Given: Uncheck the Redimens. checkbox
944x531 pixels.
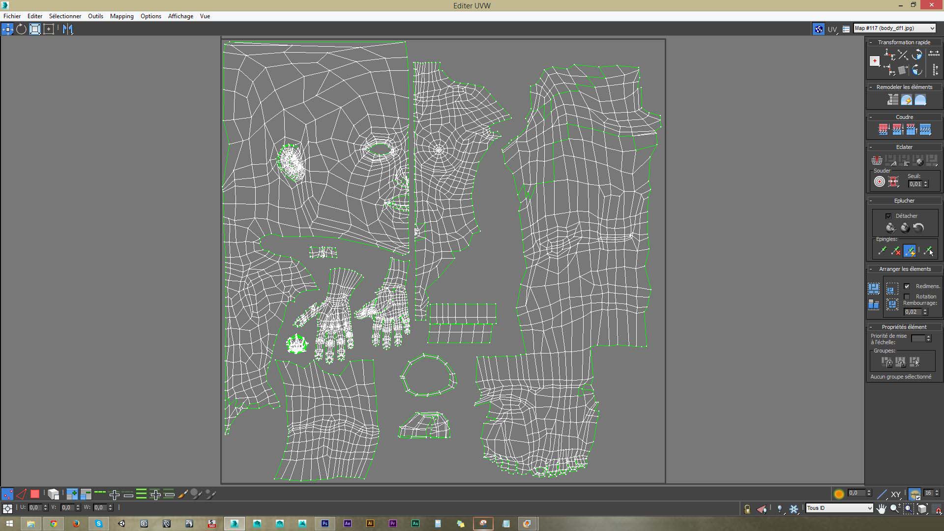Looking at the screenshot, I should (907, 286).
